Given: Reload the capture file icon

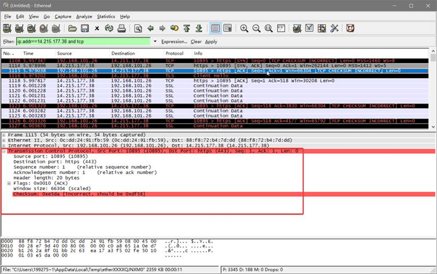Looking at the screenshot, I should (x=109, y=28).
